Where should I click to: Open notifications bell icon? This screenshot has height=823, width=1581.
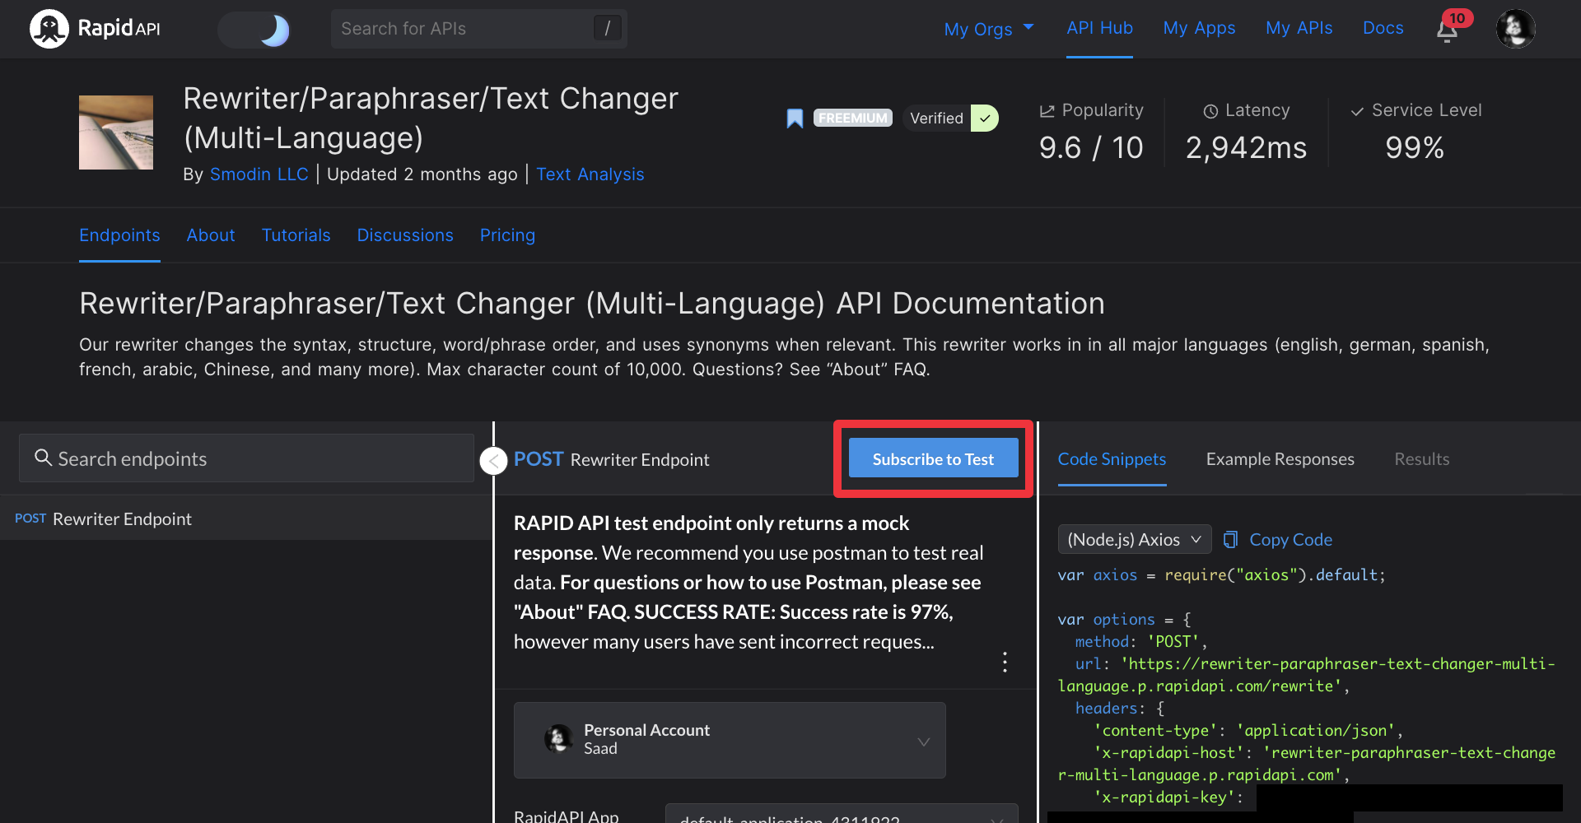1448,30
